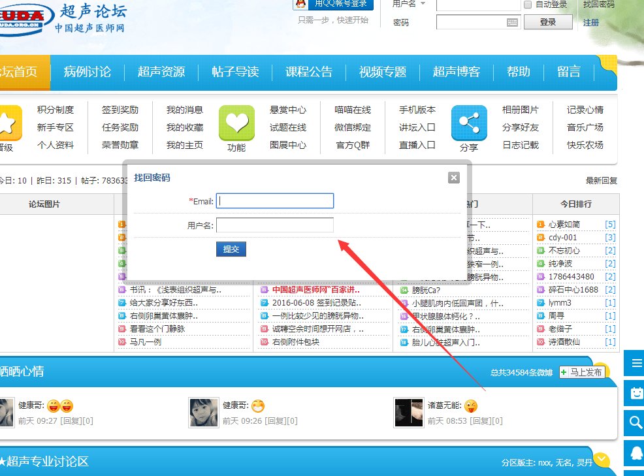Click the sidebar bell notification icon
Screen dimensions: 644x476
click(x=635, y=453)
